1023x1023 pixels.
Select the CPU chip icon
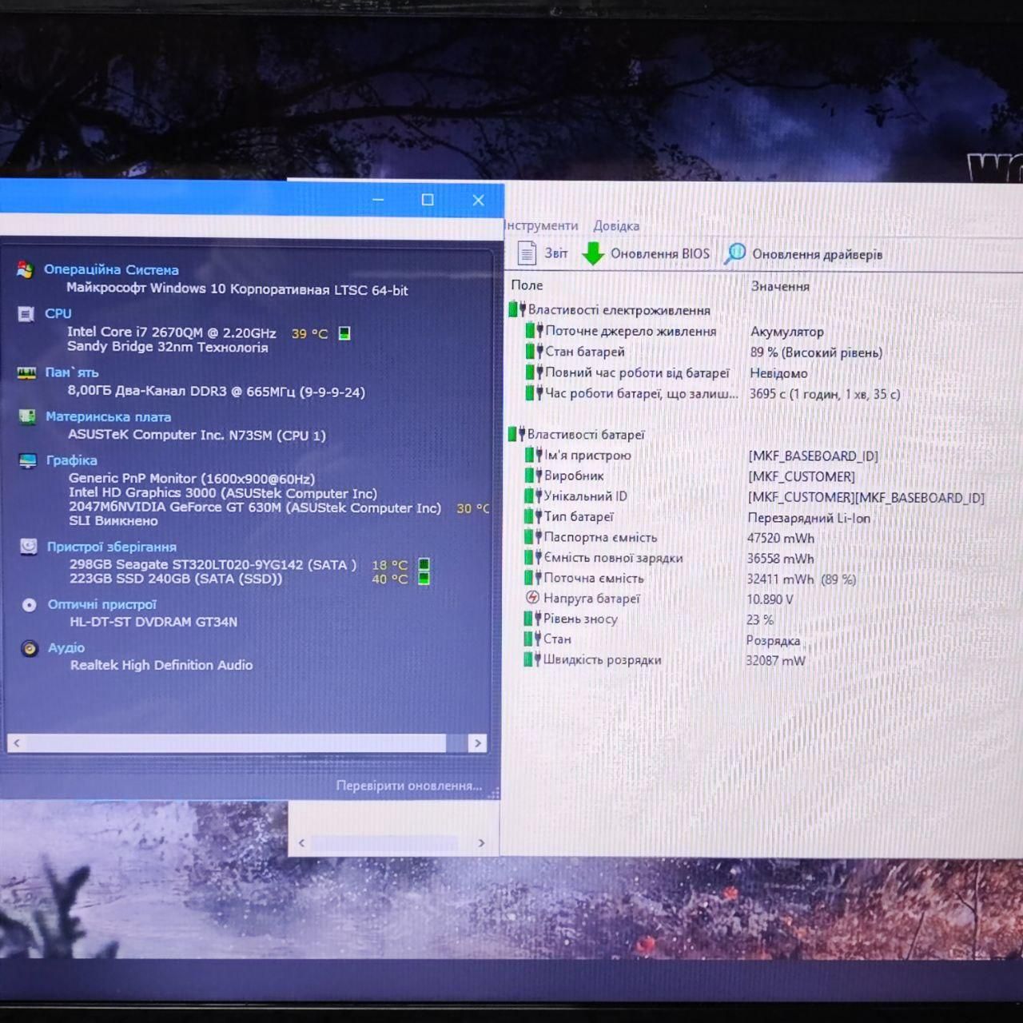(26, 314)
